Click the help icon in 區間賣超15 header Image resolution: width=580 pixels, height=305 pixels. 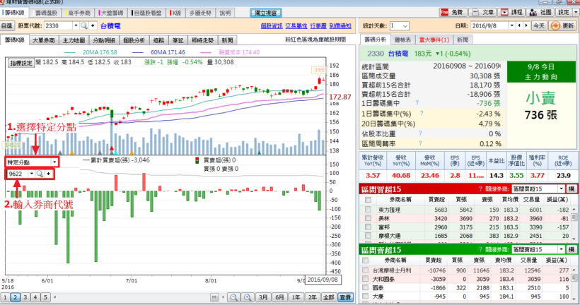click(480, 250)
